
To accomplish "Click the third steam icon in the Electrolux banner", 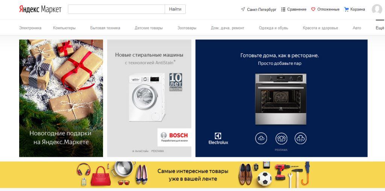I will (300, 138).
